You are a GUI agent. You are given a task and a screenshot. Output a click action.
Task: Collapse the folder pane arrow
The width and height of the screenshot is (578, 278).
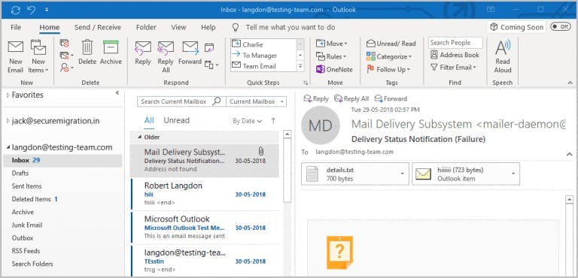pyautogui.click(x=117, y=92)
